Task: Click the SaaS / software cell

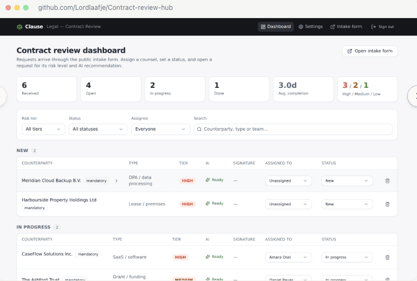Action: pyautogui.click(x=130, y=257)
